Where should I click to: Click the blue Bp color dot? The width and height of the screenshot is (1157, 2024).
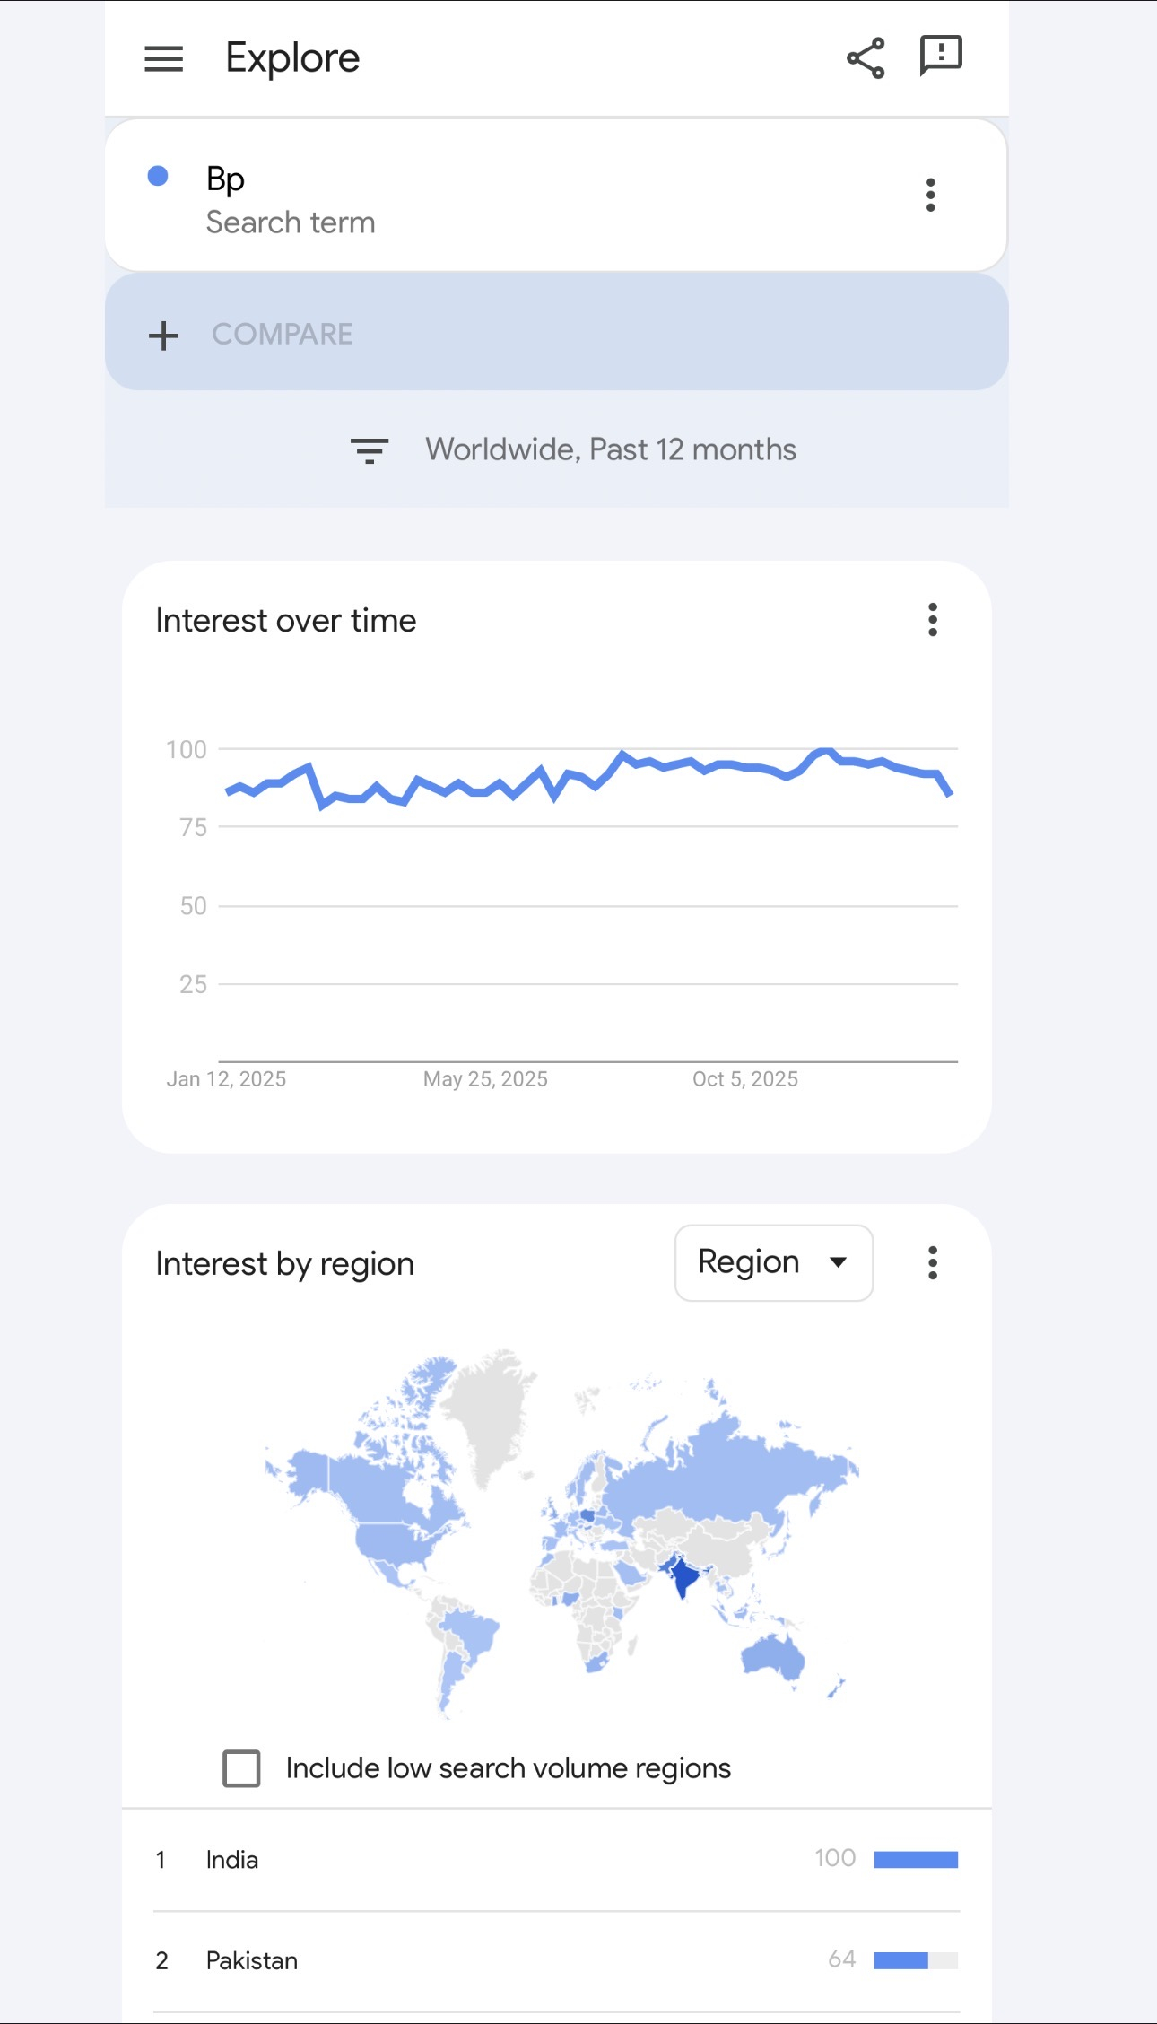click(x=158, y=176)
